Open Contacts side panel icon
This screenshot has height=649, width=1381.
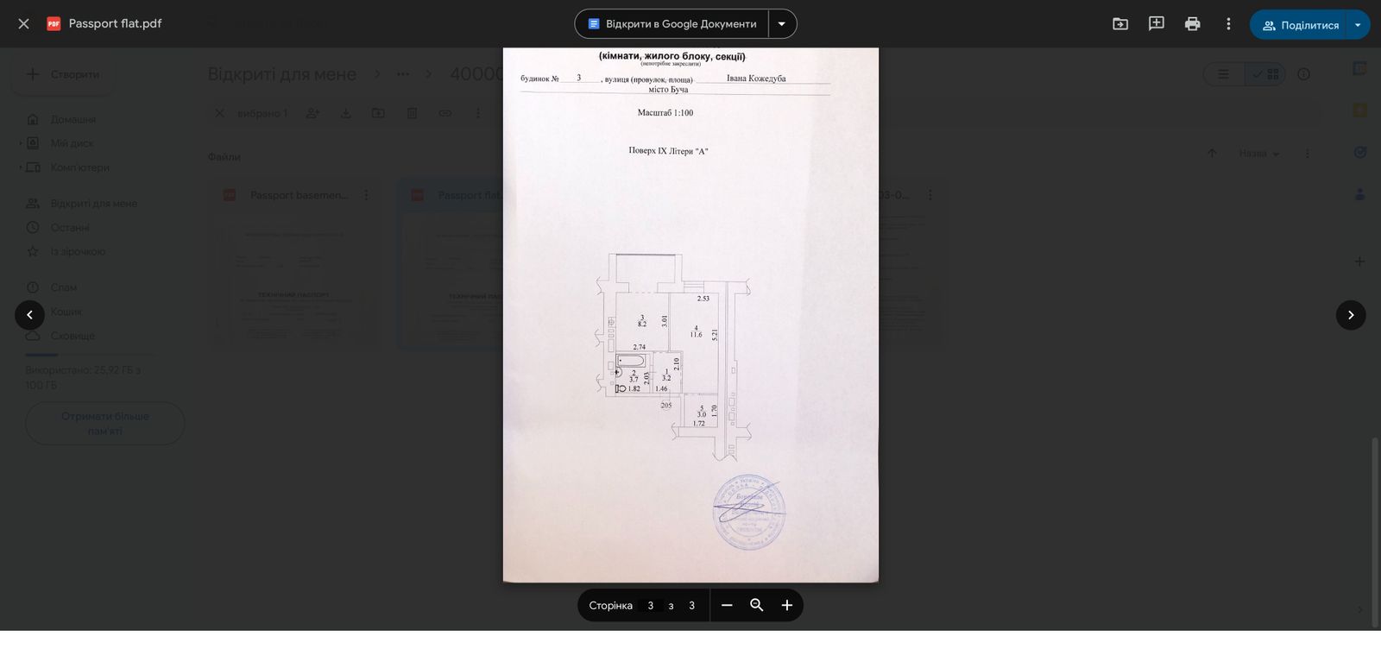[x=1359, y=194]
